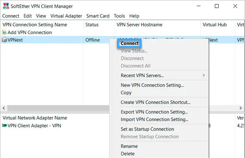Close the VPN Client Manager window
This screenshot has width=245, height=158.
coord(235,6)
